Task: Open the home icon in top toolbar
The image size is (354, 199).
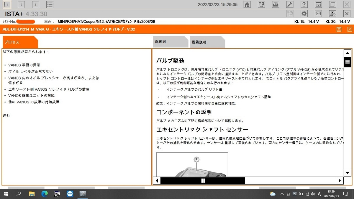Action: tap(247, 4)
